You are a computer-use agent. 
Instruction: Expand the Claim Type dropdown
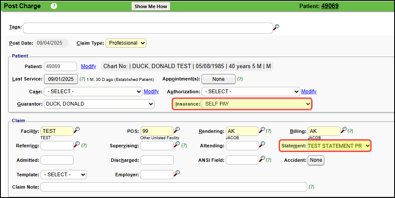tap(126, 43)
